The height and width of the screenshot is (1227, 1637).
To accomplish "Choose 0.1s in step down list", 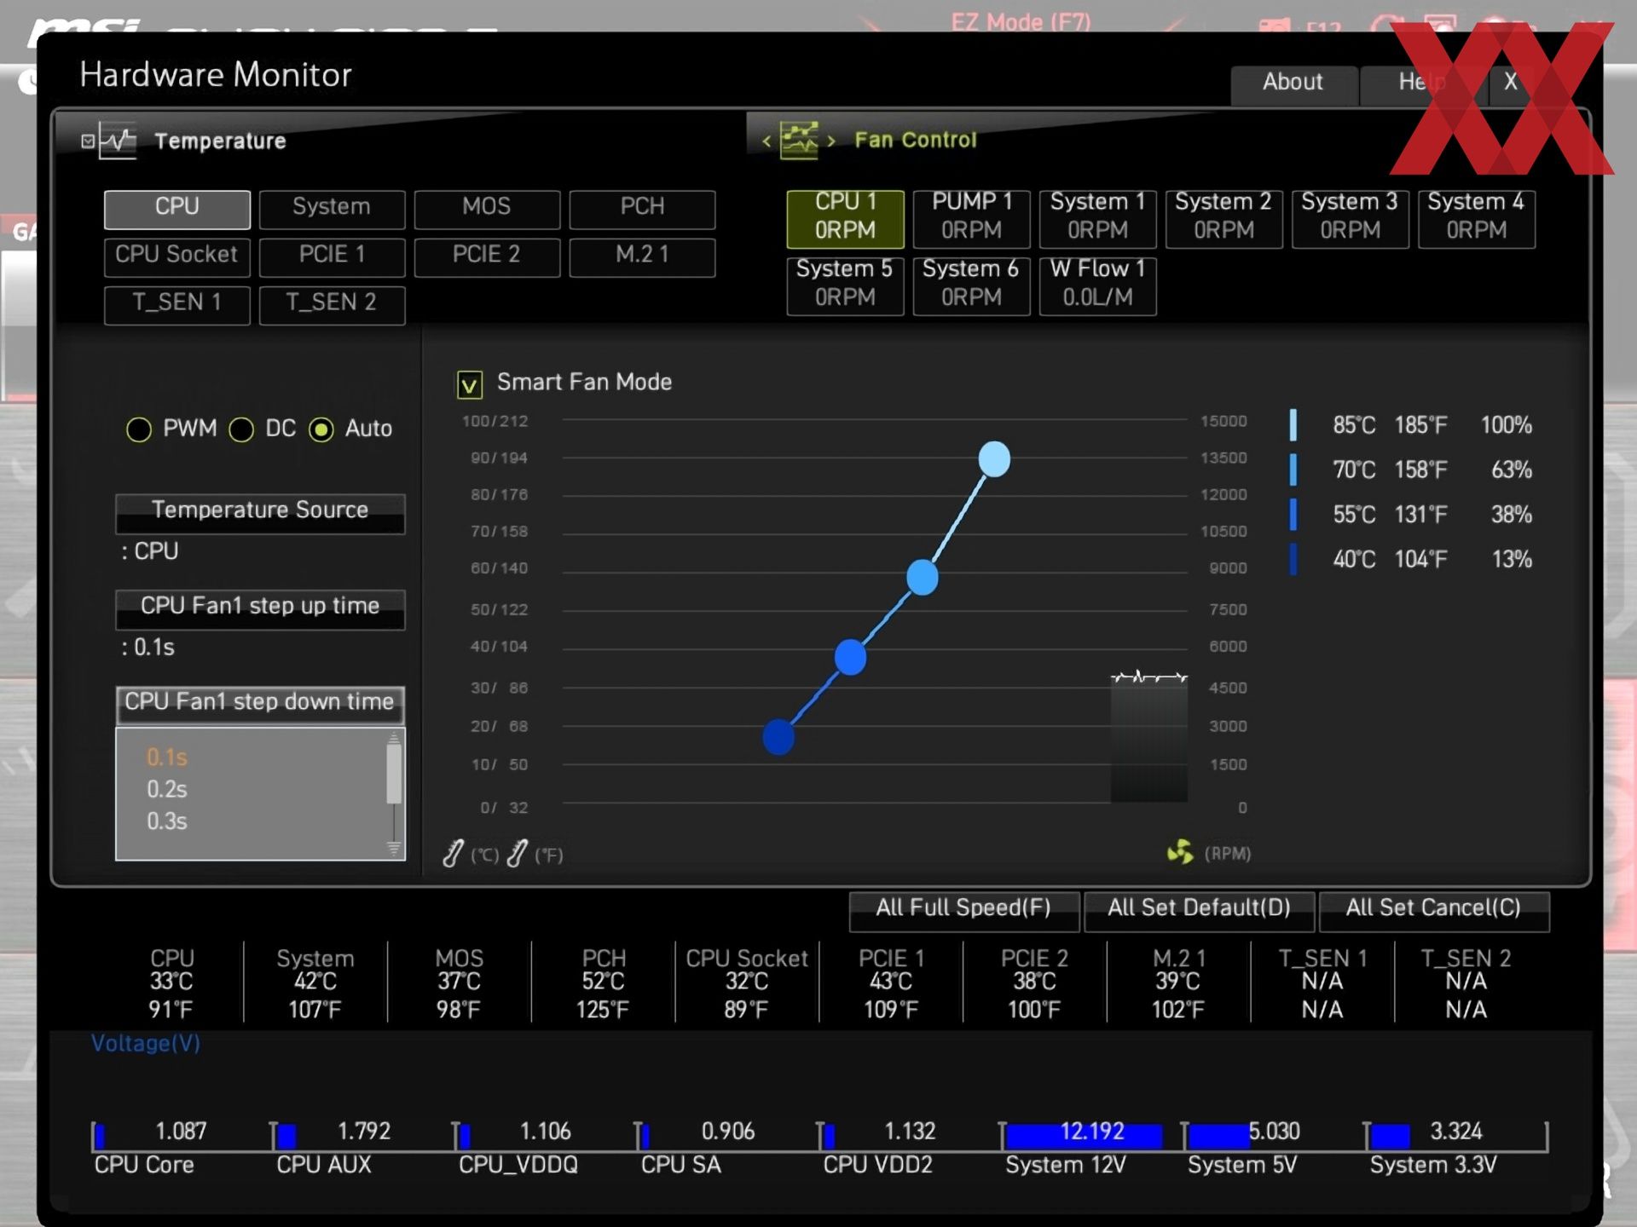I will (167, 758).
